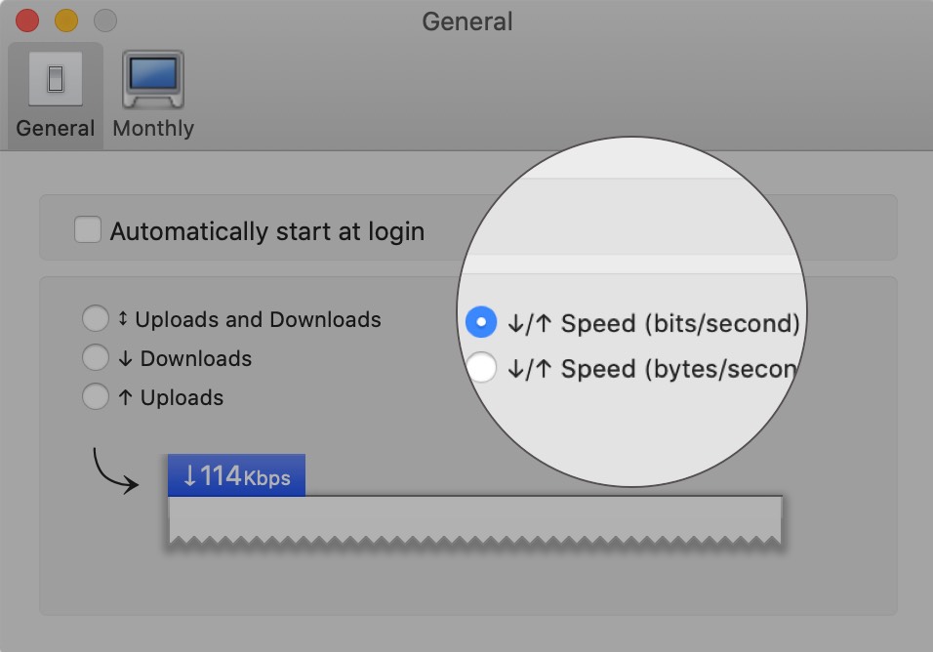
Task: Select the Uploads and Downloads radio button
Action: coord(96,318)
